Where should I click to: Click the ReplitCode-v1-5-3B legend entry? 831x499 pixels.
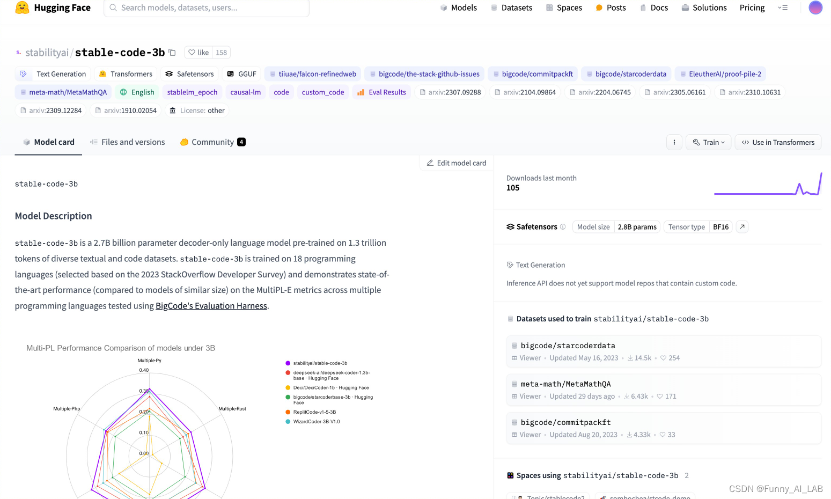point(311,412)
